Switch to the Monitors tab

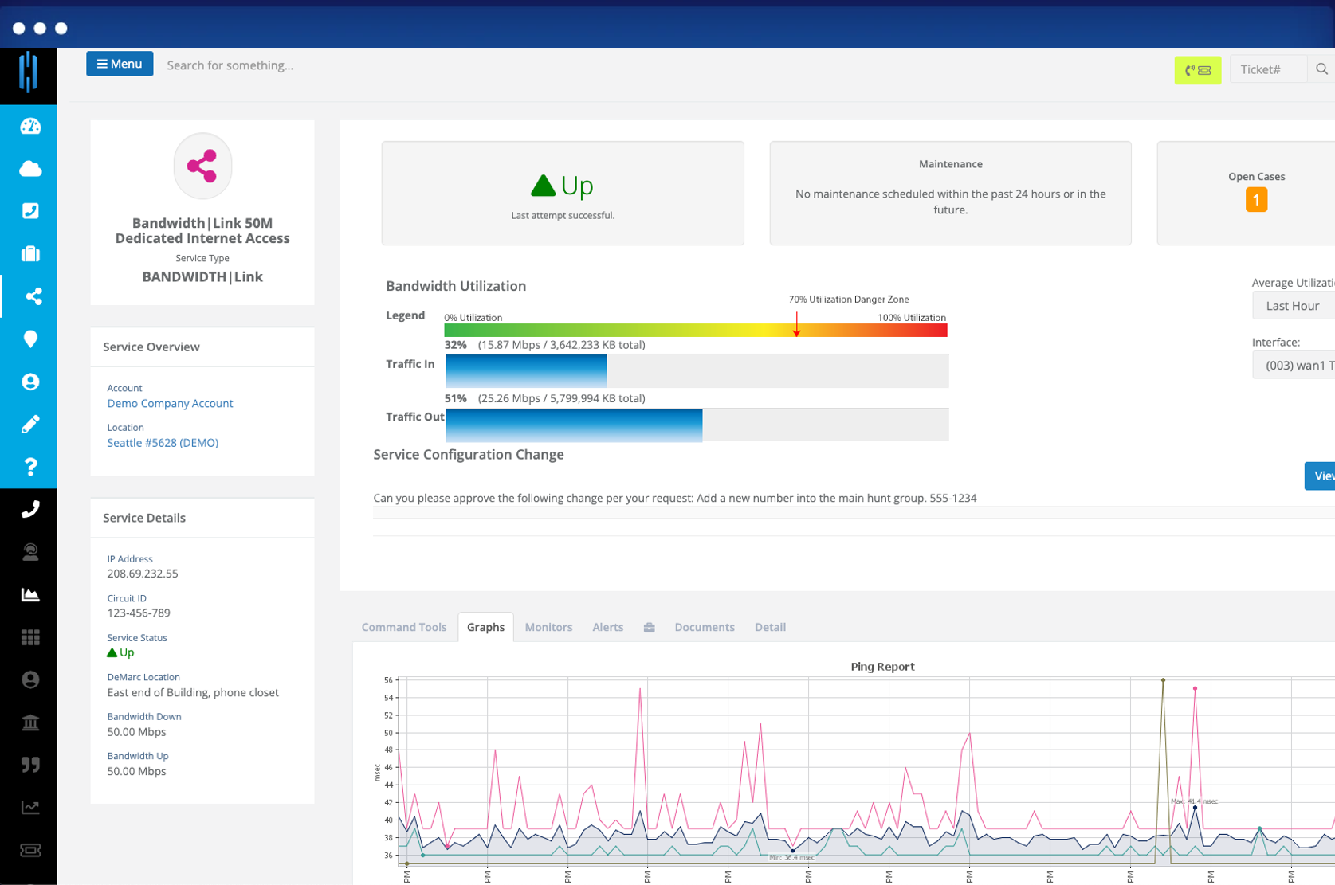(x=548, y=627)
